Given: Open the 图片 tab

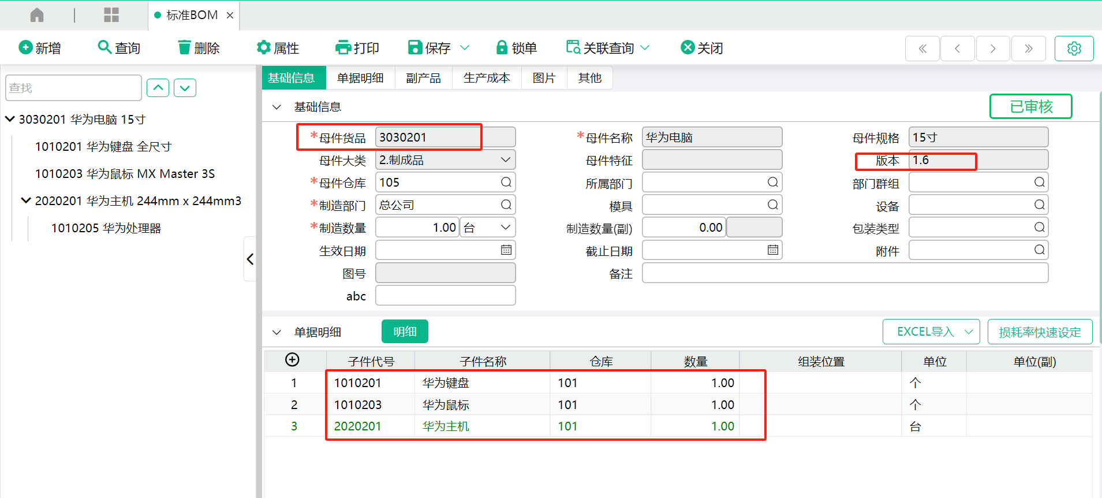Looking at the screenshot, I should pyautogui.click(x=544, y=78).
